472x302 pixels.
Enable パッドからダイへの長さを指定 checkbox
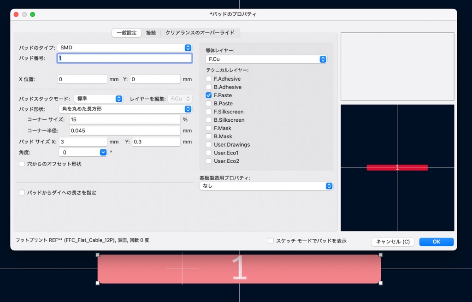[22, 193]
